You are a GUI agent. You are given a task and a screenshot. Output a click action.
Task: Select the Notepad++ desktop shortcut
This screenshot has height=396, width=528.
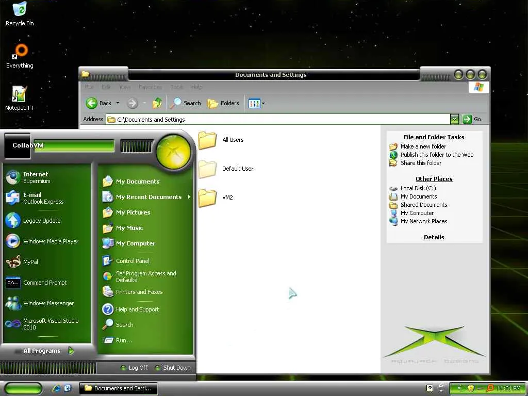20,98
